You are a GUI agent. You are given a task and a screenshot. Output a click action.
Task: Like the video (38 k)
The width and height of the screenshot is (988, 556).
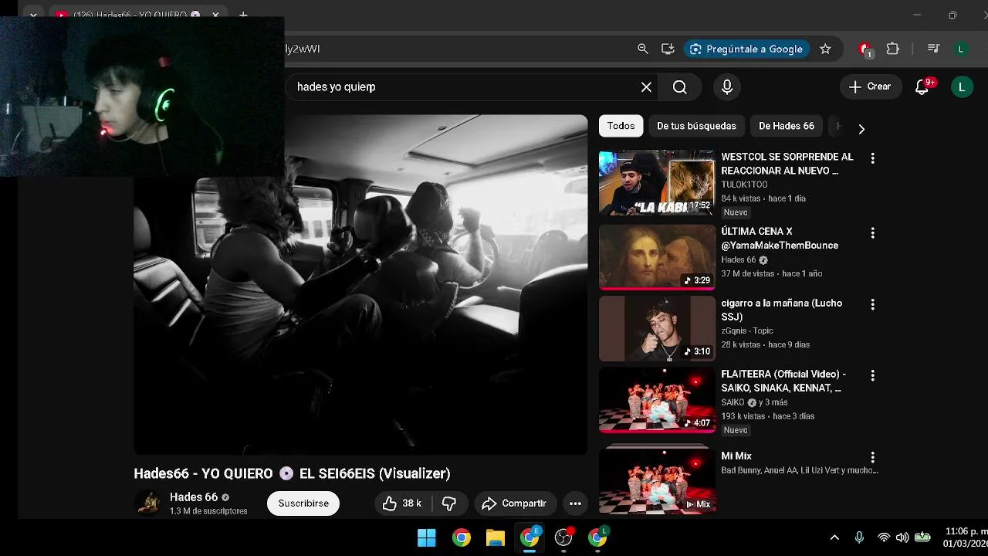tap(402, 503)
